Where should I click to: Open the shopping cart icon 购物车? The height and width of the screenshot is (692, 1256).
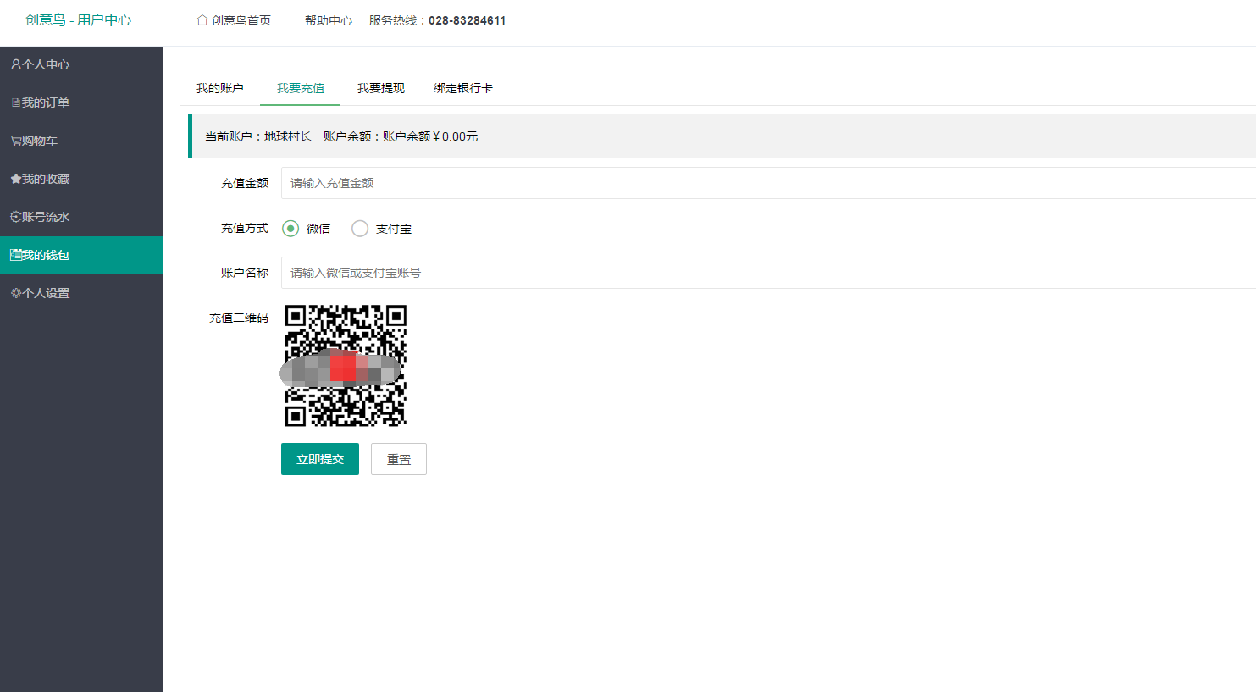15,141
